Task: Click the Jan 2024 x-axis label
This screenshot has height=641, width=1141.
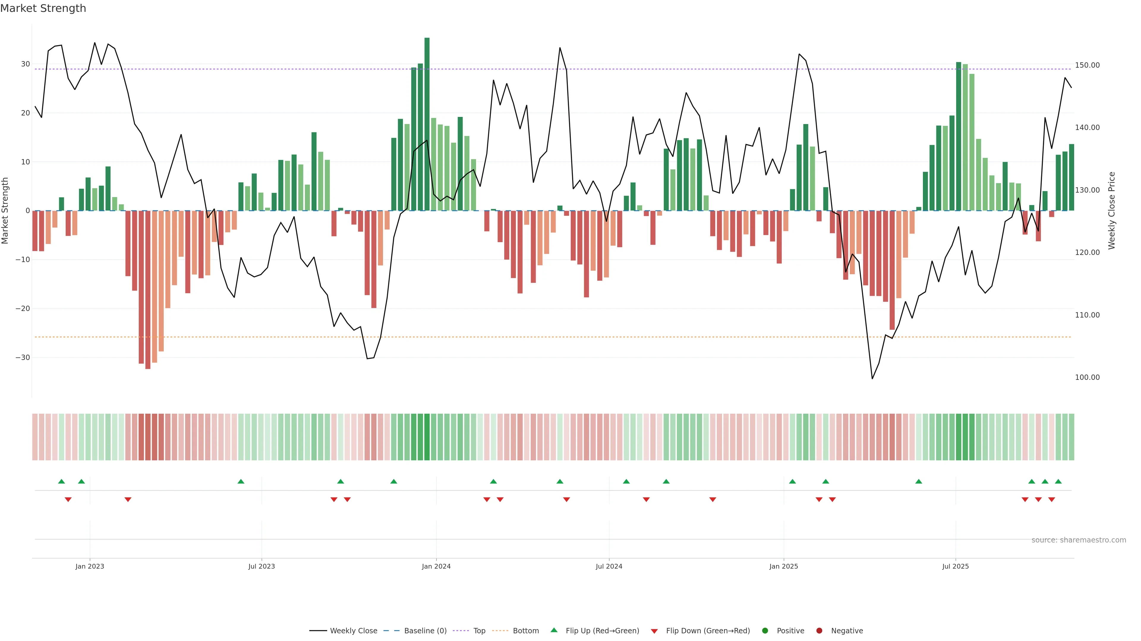Action: click(436, 566)
